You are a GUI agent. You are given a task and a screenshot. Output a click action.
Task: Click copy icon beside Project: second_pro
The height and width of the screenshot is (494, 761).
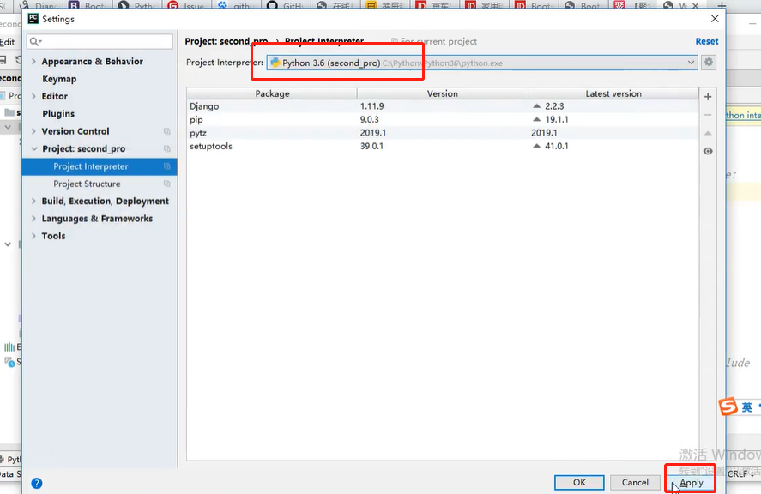(x=167, y=149)
